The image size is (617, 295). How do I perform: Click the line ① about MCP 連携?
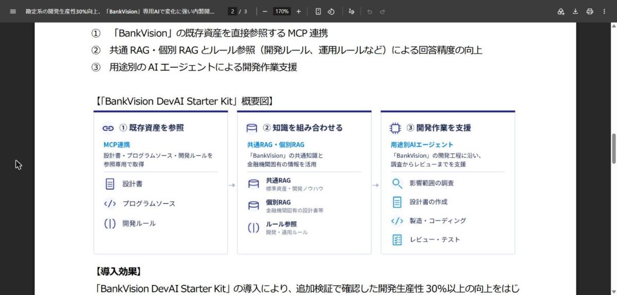[210, 33]
